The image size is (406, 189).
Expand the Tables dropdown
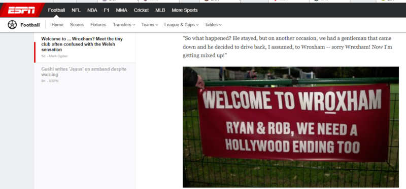click(x=213, y=25)
